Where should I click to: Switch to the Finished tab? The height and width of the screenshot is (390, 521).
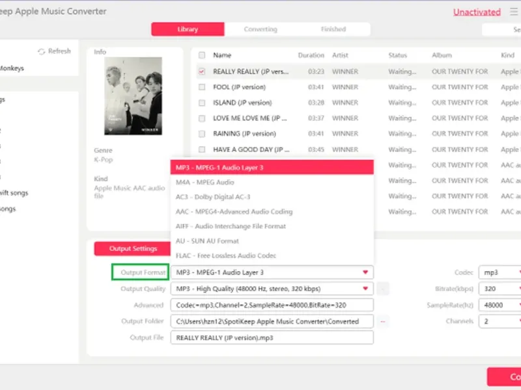pyautogui.click(x=333, y=29)
